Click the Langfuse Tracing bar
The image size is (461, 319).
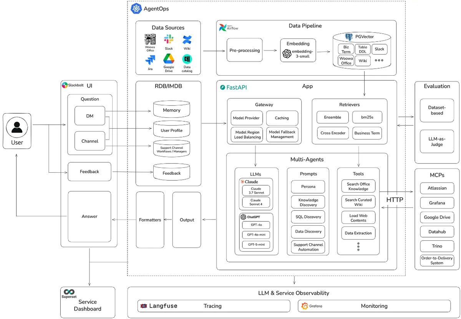tap(214, 306)
